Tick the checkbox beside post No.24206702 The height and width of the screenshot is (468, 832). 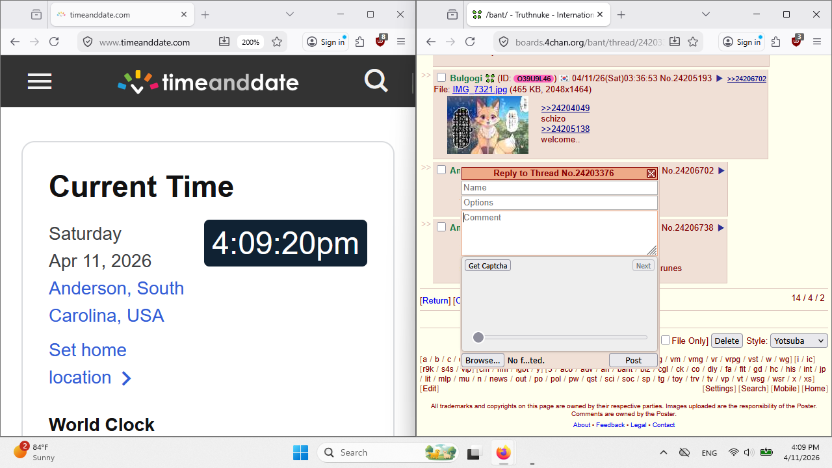[441, 170]
